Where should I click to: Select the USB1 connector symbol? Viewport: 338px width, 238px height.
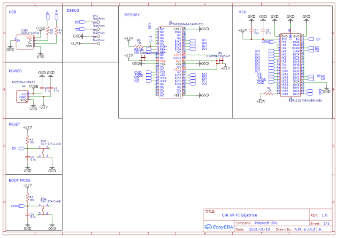(25, 43)
